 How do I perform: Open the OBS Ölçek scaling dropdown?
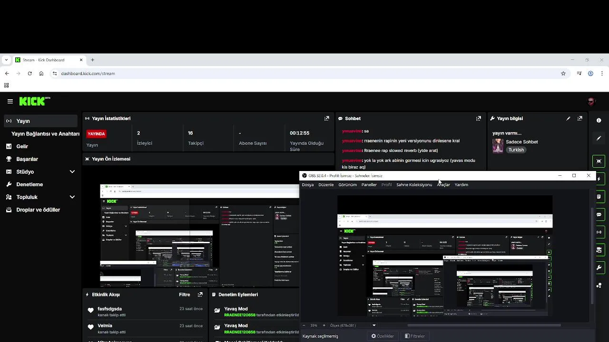pos(353,325)
